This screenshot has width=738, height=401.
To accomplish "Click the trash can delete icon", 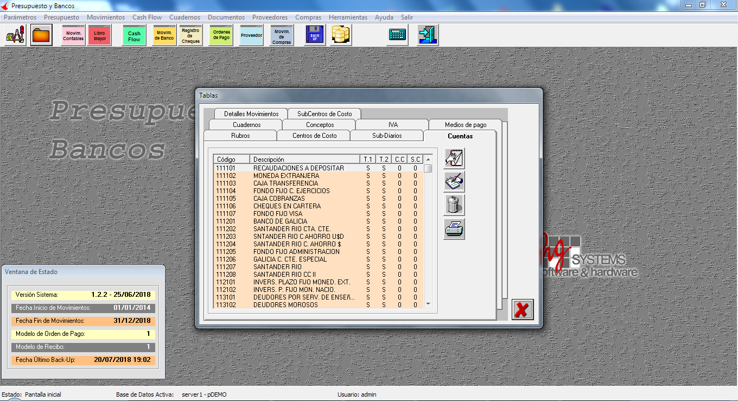I will coord(454,205).
